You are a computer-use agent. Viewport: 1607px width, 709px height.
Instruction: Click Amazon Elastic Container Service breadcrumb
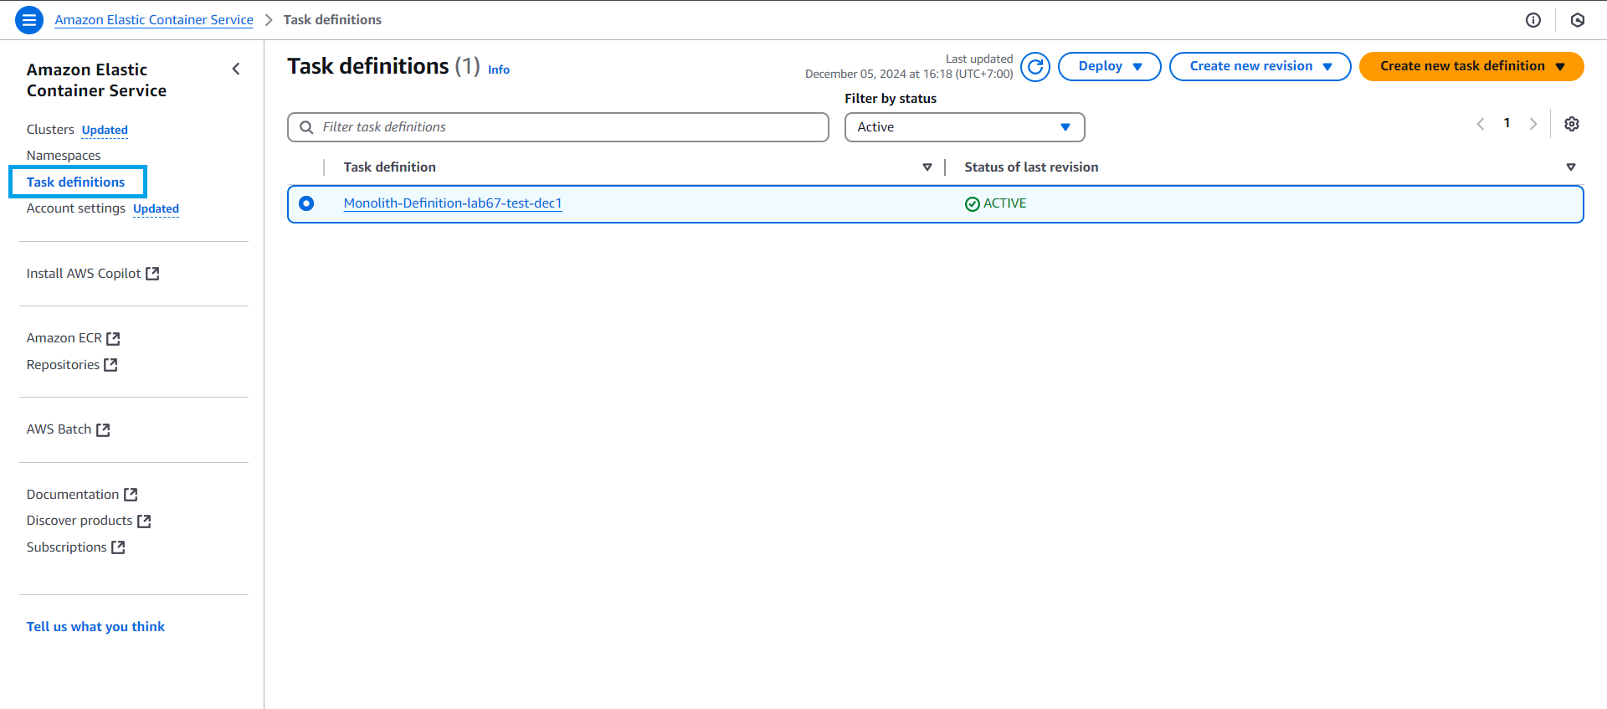tap(154, 20)
